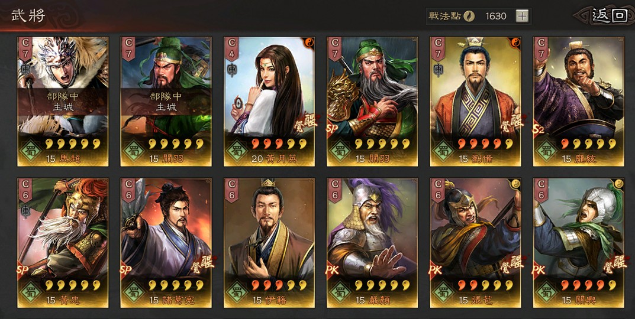Click the cavalry 車 icon on 黃忠 card
This screenshot has width=635, height=319.
pyautogui.click(x=26, y=211)
